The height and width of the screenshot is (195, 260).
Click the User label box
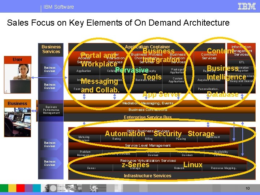pyautogui.click(x=18, y=60)
